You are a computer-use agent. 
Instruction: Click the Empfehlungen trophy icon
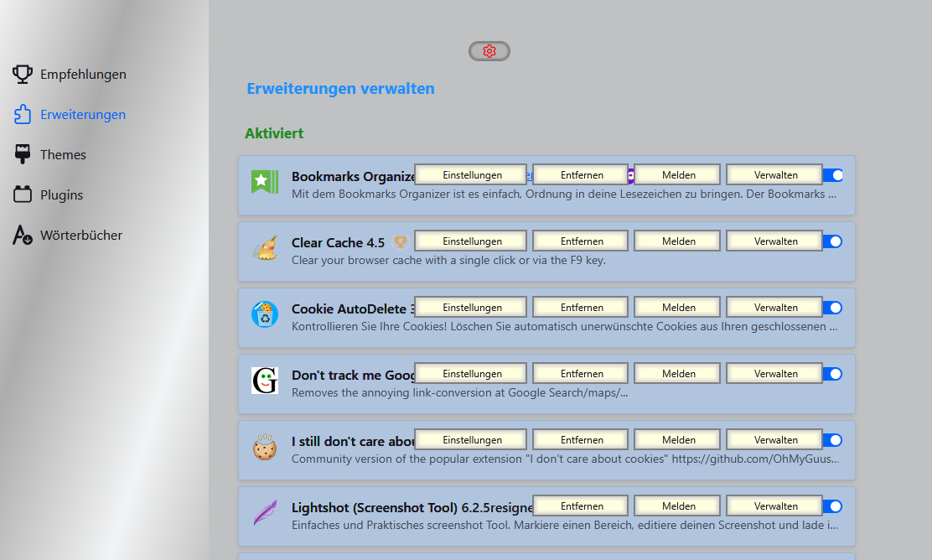tap(23, 75)
